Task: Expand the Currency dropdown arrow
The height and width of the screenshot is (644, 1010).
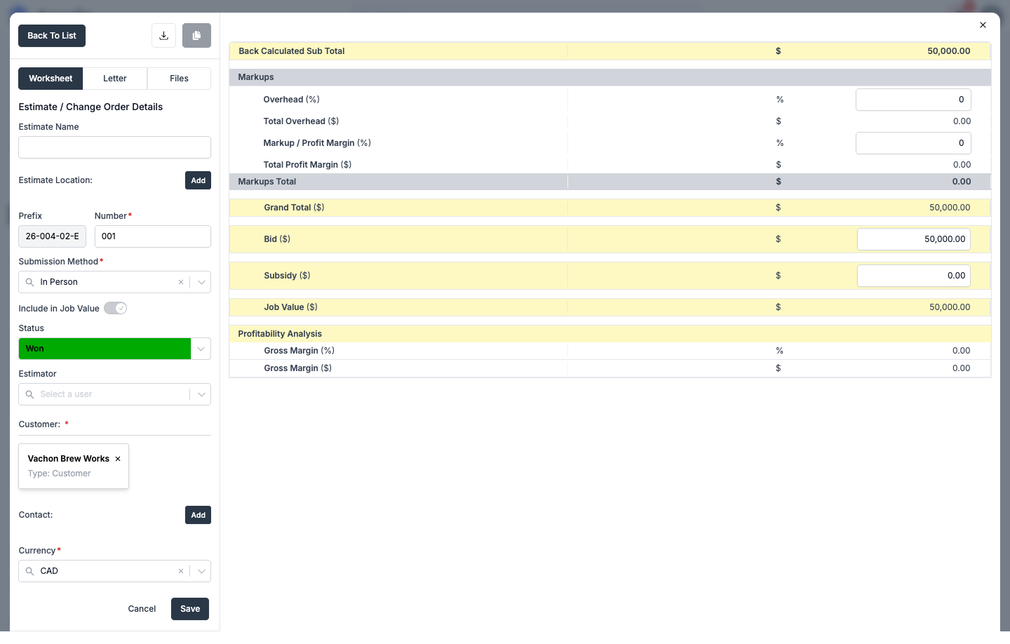Action: (201, 571)
